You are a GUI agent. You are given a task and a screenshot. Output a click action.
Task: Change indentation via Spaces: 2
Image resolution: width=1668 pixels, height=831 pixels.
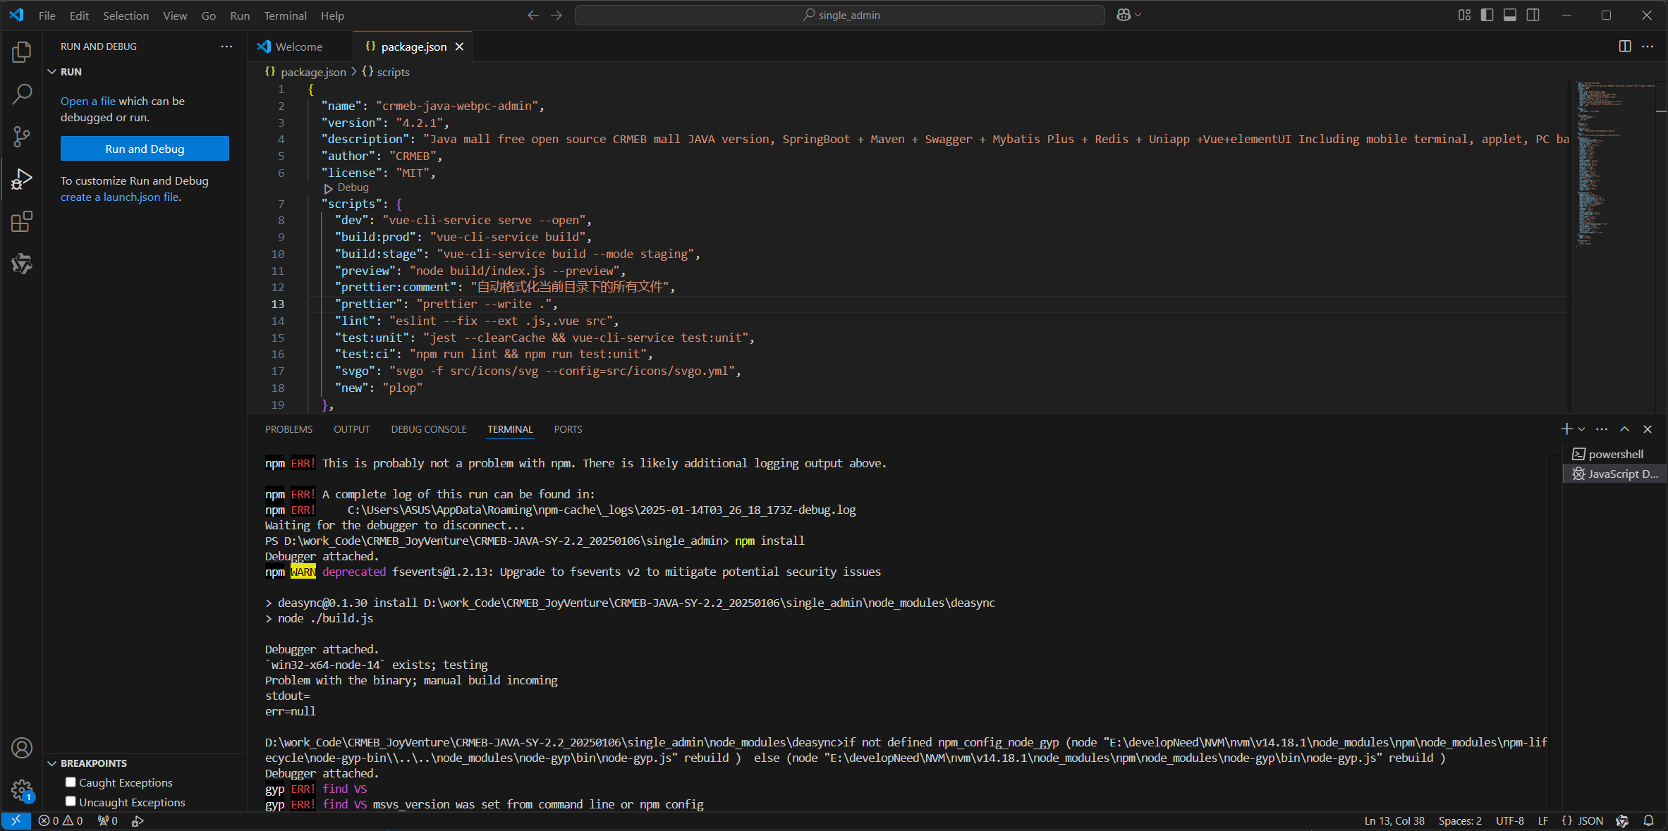(x=1460, y=821)
